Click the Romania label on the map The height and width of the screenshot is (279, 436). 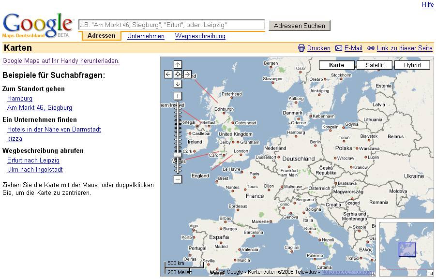(379, 202)
